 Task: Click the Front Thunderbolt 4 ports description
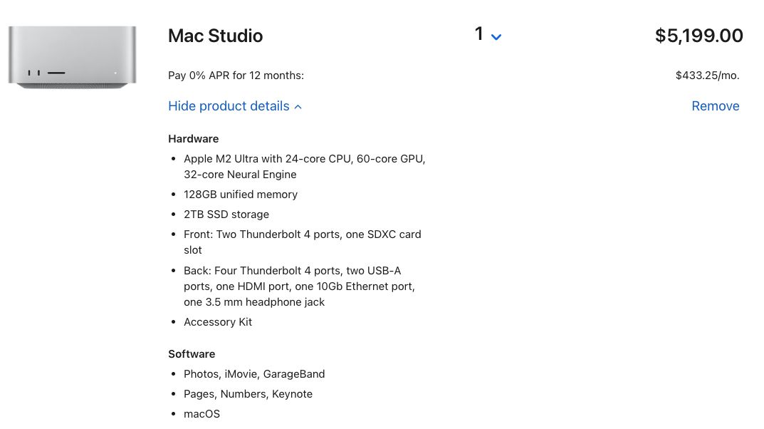[303, 242]
